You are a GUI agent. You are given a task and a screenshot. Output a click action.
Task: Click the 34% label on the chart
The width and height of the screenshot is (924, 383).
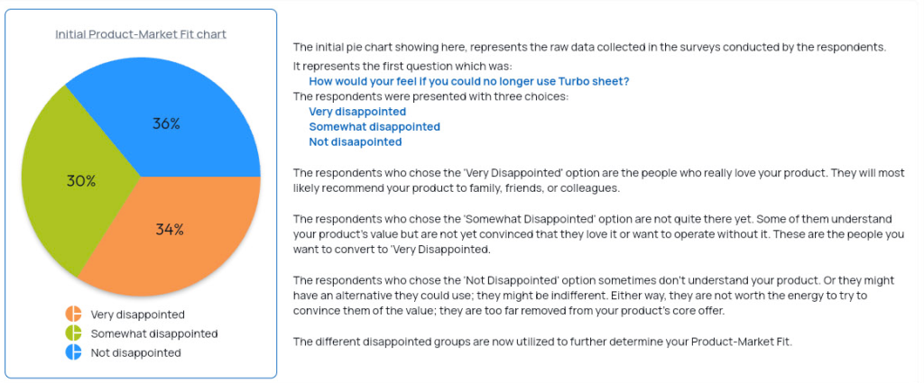pos(170,230)
